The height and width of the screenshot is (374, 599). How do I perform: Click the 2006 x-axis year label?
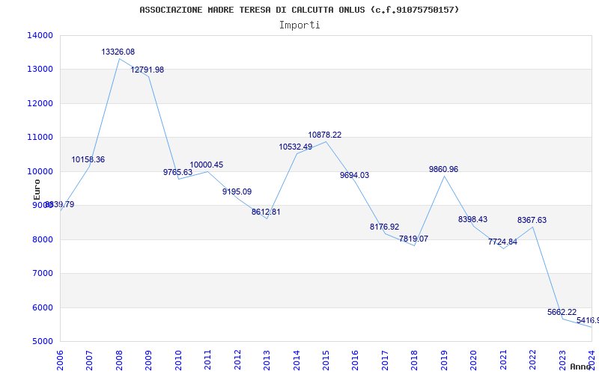point(60,361)
